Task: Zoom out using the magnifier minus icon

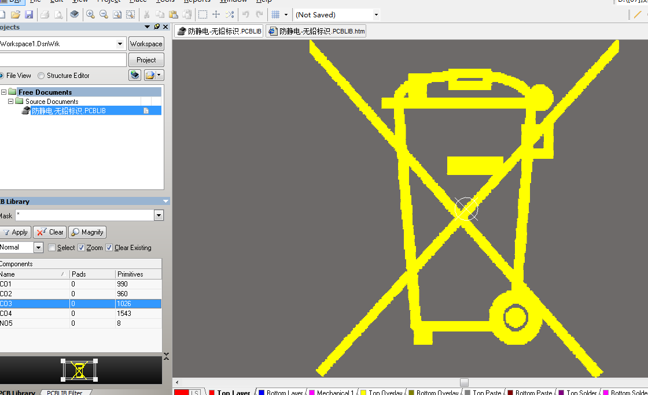Action: coord(104,15)
